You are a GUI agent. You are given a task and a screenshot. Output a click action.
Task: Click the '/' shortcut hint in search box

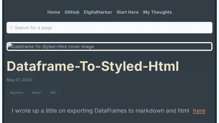coord(11,28)
